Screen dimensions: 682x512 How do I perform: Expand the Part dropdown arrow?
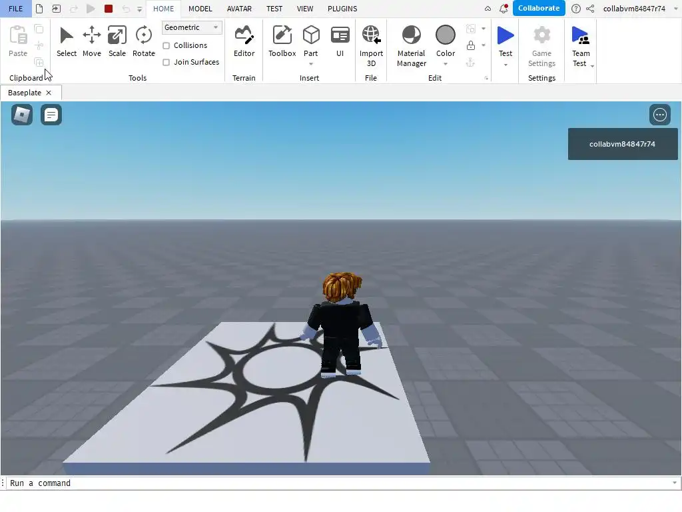click(x=311, y=65)
